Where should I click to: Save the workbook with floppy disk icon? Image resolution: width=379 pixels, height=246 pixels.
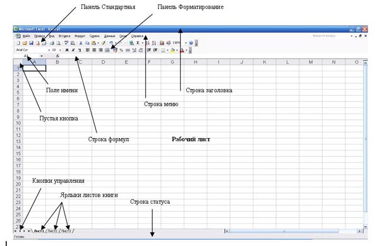[x=32, y=43]
